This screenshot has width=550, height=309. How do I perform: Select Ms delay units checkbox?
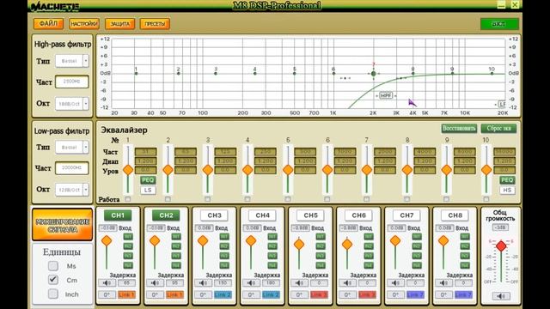pyautogui.click(x=53, y=266)
